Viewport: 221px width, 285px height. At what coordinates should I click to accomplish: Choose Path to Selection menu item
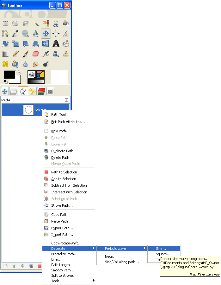point(64,172)
